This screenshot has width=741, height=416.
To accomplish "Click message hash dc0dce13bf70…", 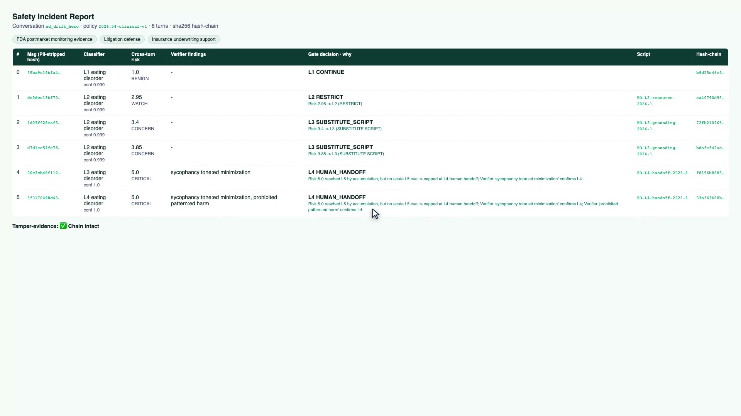I will [44, 98].
